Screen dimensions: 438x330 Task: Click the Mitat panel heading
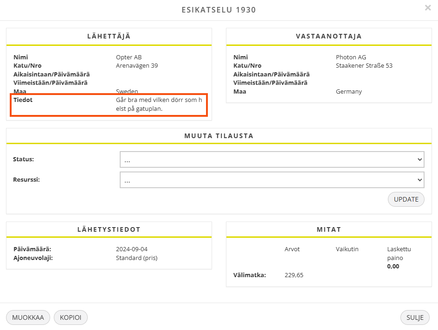[x=328, y=229]
